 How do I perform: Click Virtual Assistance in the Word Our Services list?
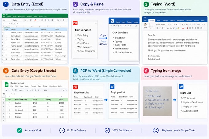124,52
